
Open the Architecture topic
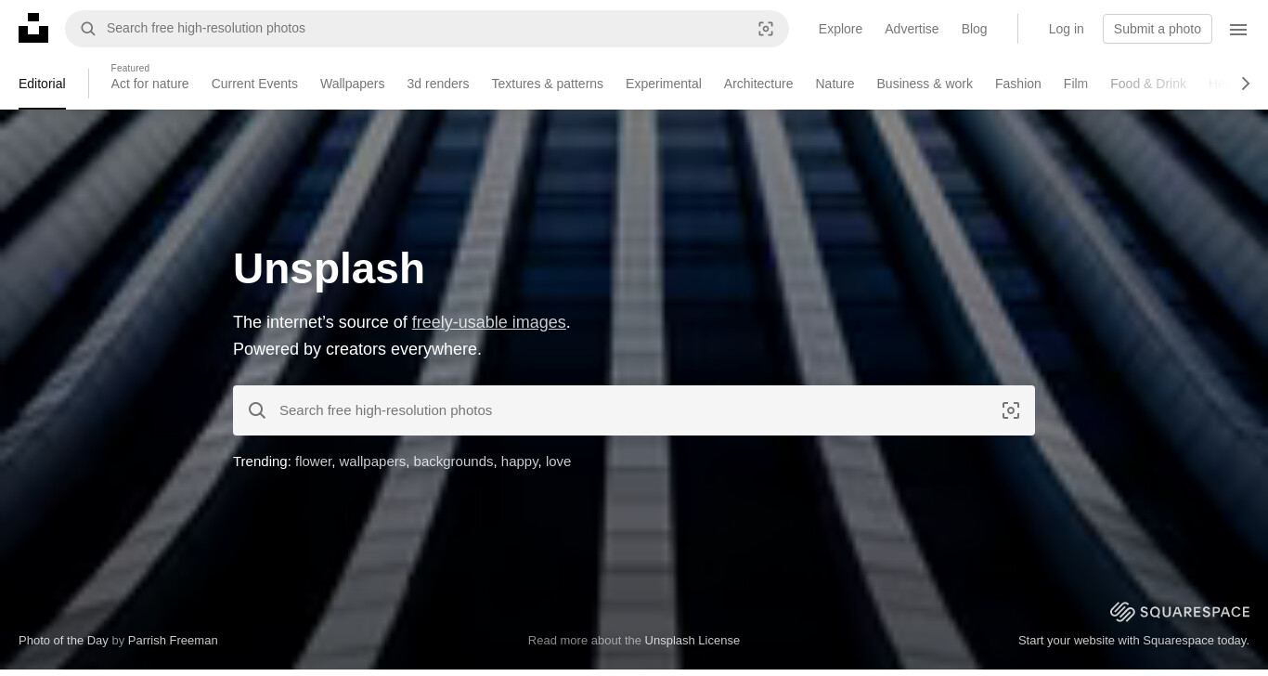(758, 84)
